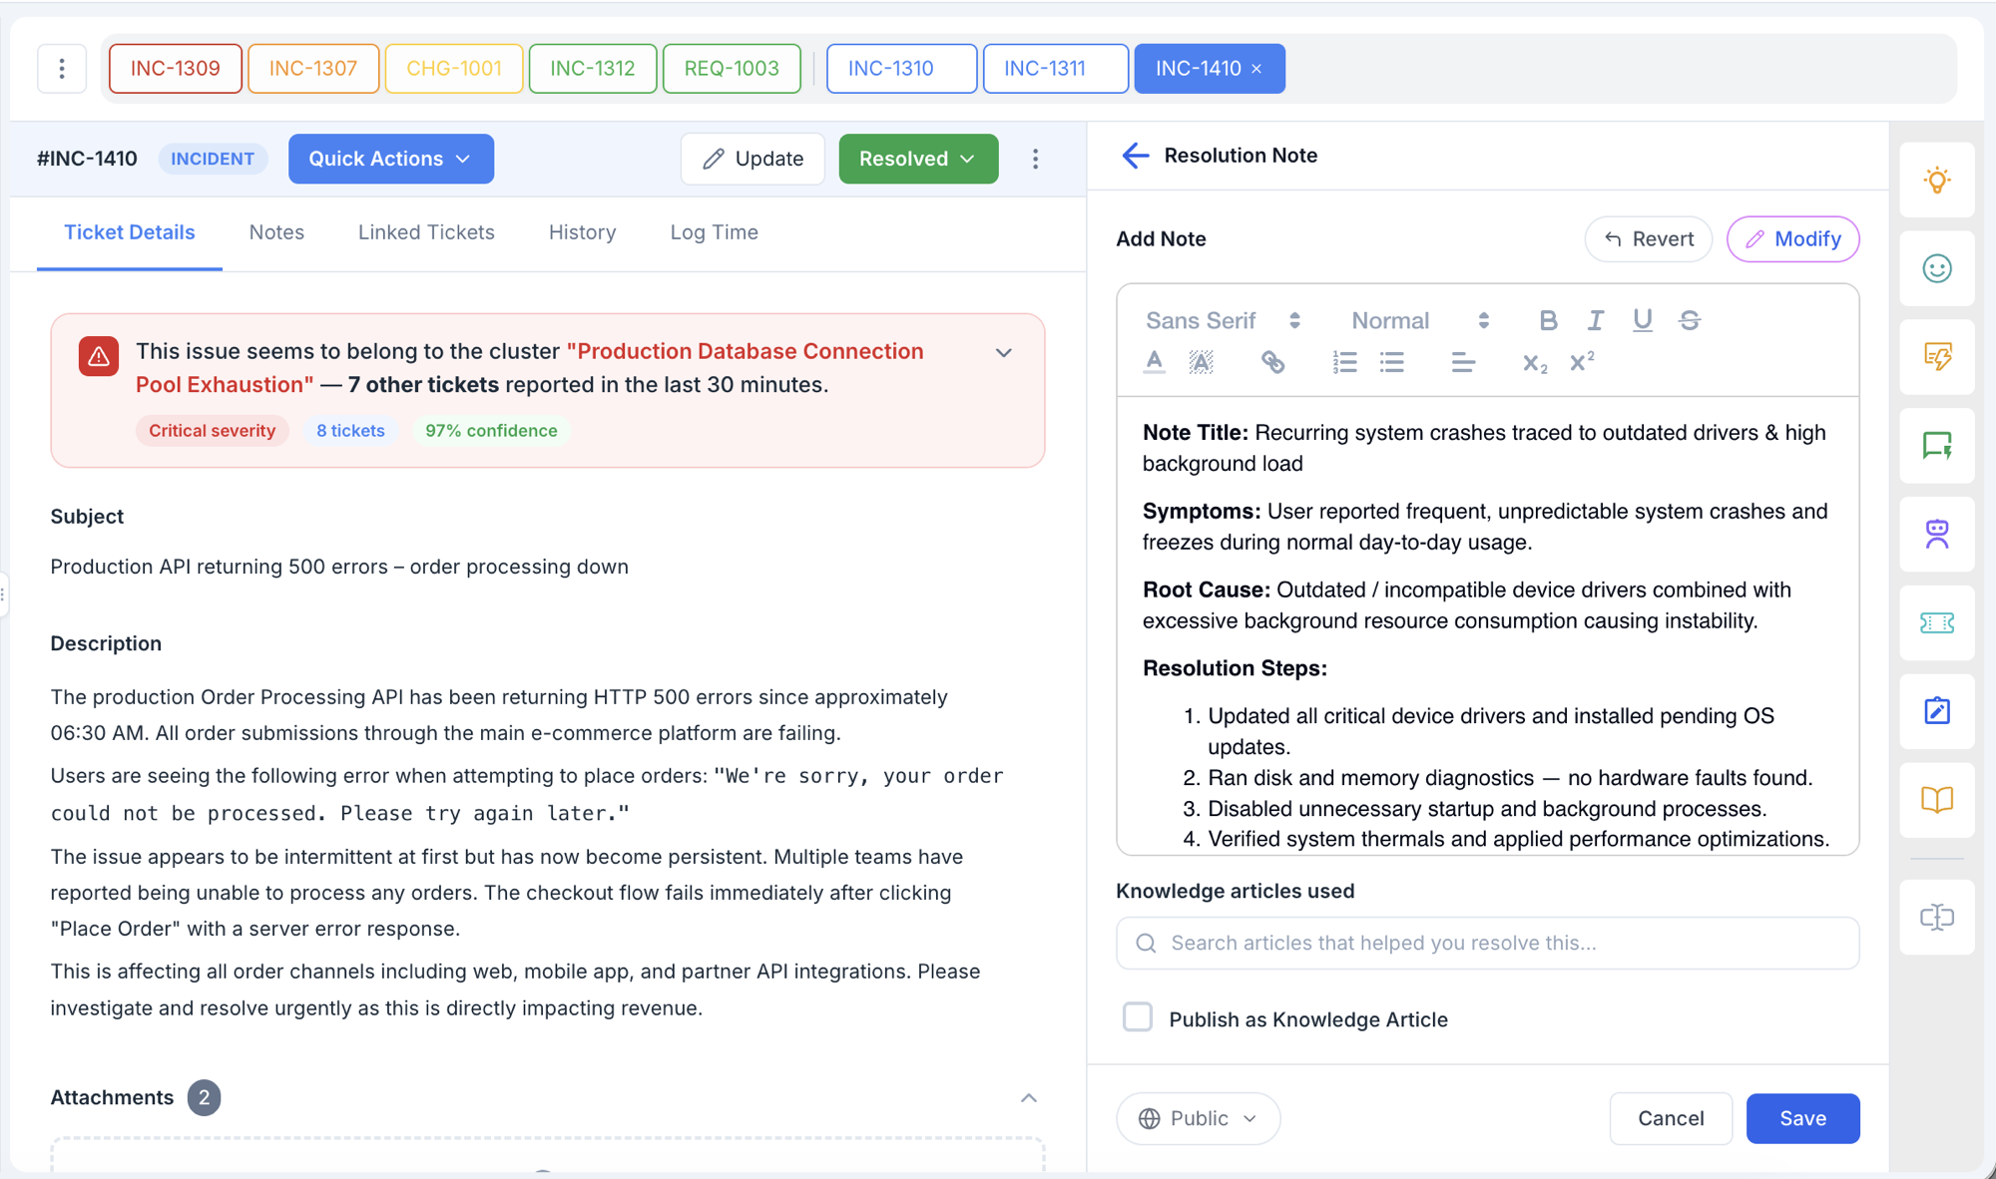This screenshot has height=1179, width=1996.
Task: Open the Normal text size dropdown
Action: (x=1419, y=320)
